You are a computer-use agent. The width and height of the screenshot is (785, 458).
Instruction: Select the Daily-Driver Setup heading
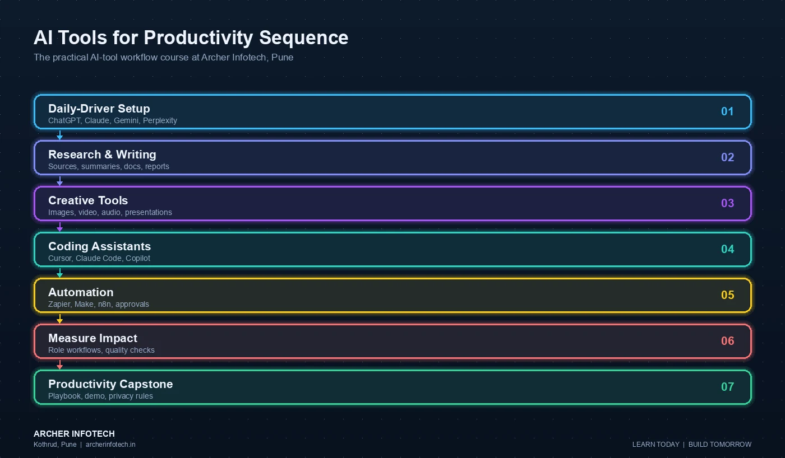[x=99, y=109]
